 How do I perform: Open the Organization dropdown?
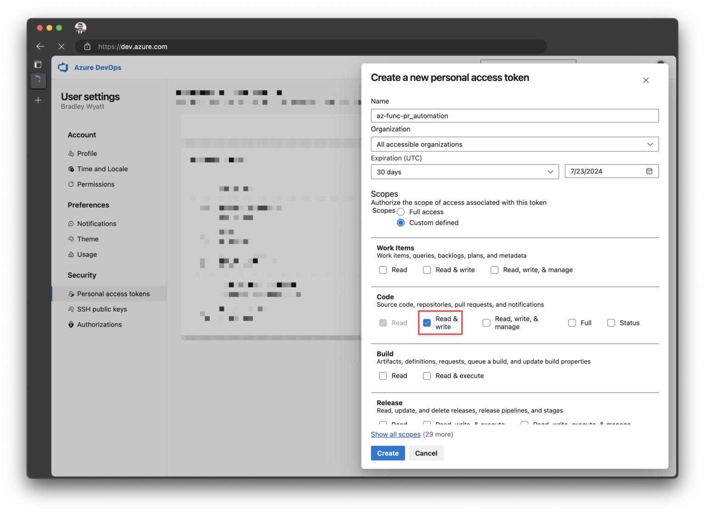[515, 144]
